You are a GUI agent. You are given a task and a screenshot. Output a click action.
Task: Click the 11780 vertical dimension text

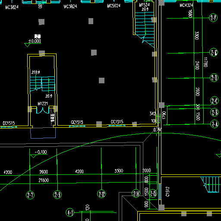click(205, 62)
